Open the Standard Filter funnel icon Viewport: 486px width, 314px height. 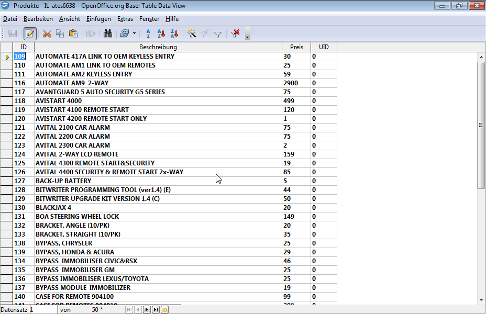218,33
